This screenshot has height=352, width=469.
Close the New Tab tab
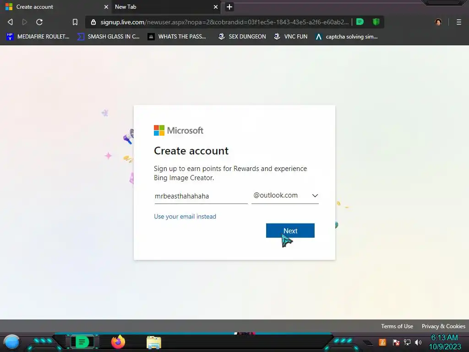[x=215, y=7]
